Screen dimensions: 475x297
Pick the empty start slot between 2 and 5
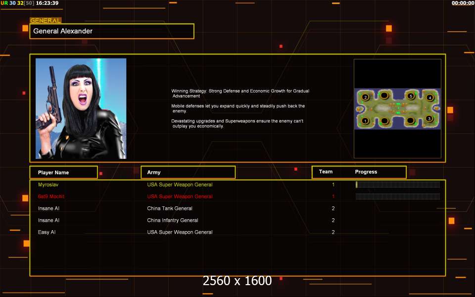(x=384, y=96)
